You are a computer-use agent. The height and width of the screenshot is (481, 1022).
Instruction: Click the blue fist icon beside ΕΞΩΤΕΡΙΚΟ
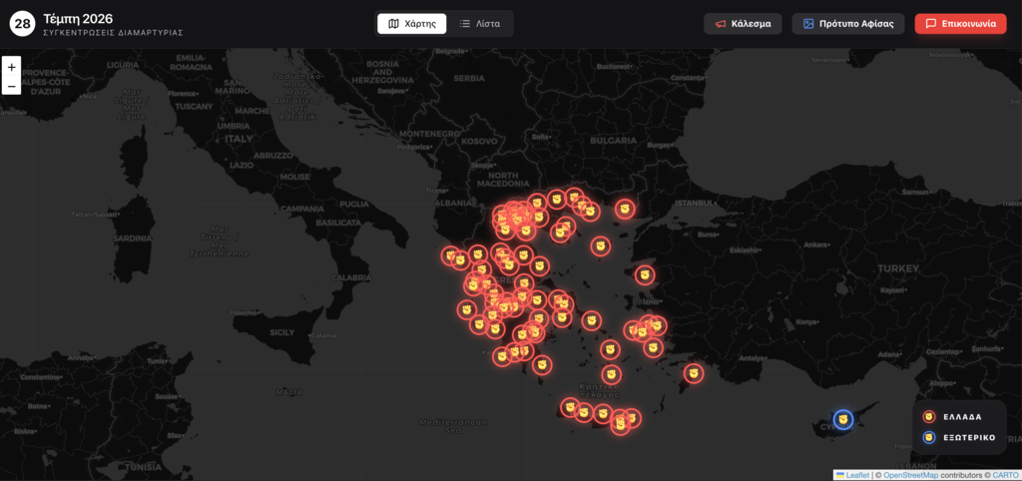(x=929, y=437)
